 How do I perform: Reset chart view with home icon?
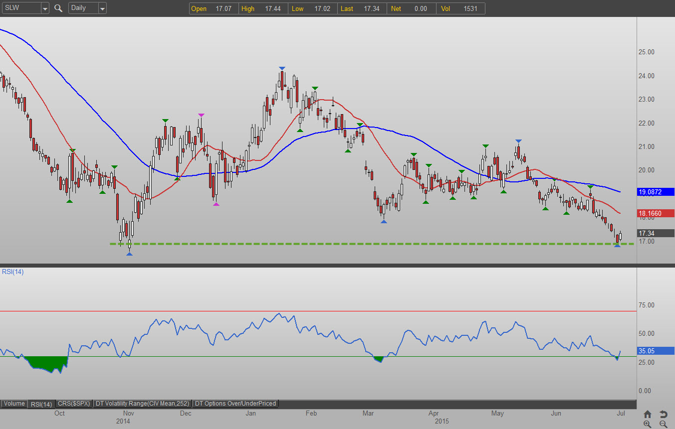(x=648, y=414)
